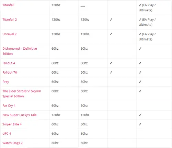Select the Fallout 4 link
Image resolution: width=172 pixels, height=148 pixels.
coord(9,63)
